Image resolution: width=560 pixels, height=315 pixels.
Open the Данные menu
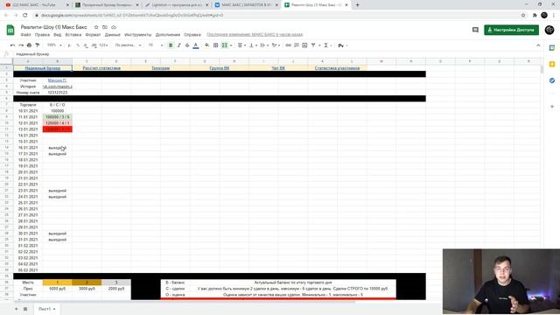pyautogui.click(x=113, y=35)
